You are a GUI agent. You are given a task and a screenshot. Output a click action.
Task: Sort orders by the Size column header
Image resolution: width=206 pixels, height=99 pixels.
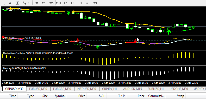42,96
